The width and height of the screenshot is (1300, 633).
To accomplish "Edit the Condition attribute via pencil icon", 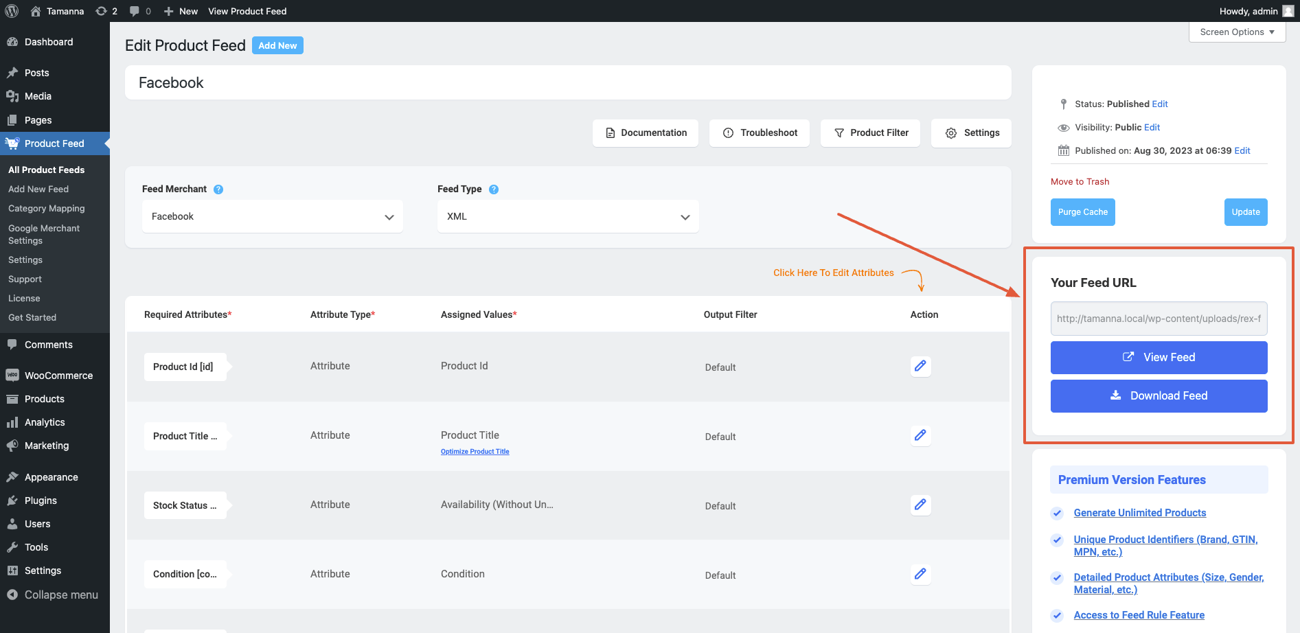I will tap(920, 574).
